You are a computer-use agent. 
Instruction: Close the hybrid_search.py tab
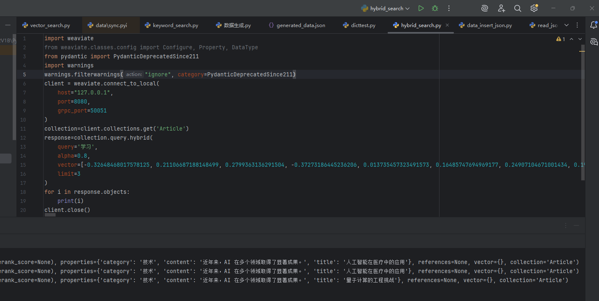447,25
